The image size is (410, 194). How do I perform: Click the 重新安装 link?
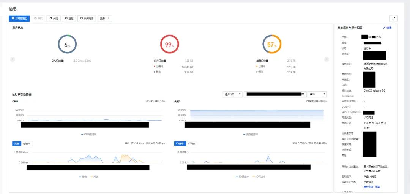tap(369, 187)
